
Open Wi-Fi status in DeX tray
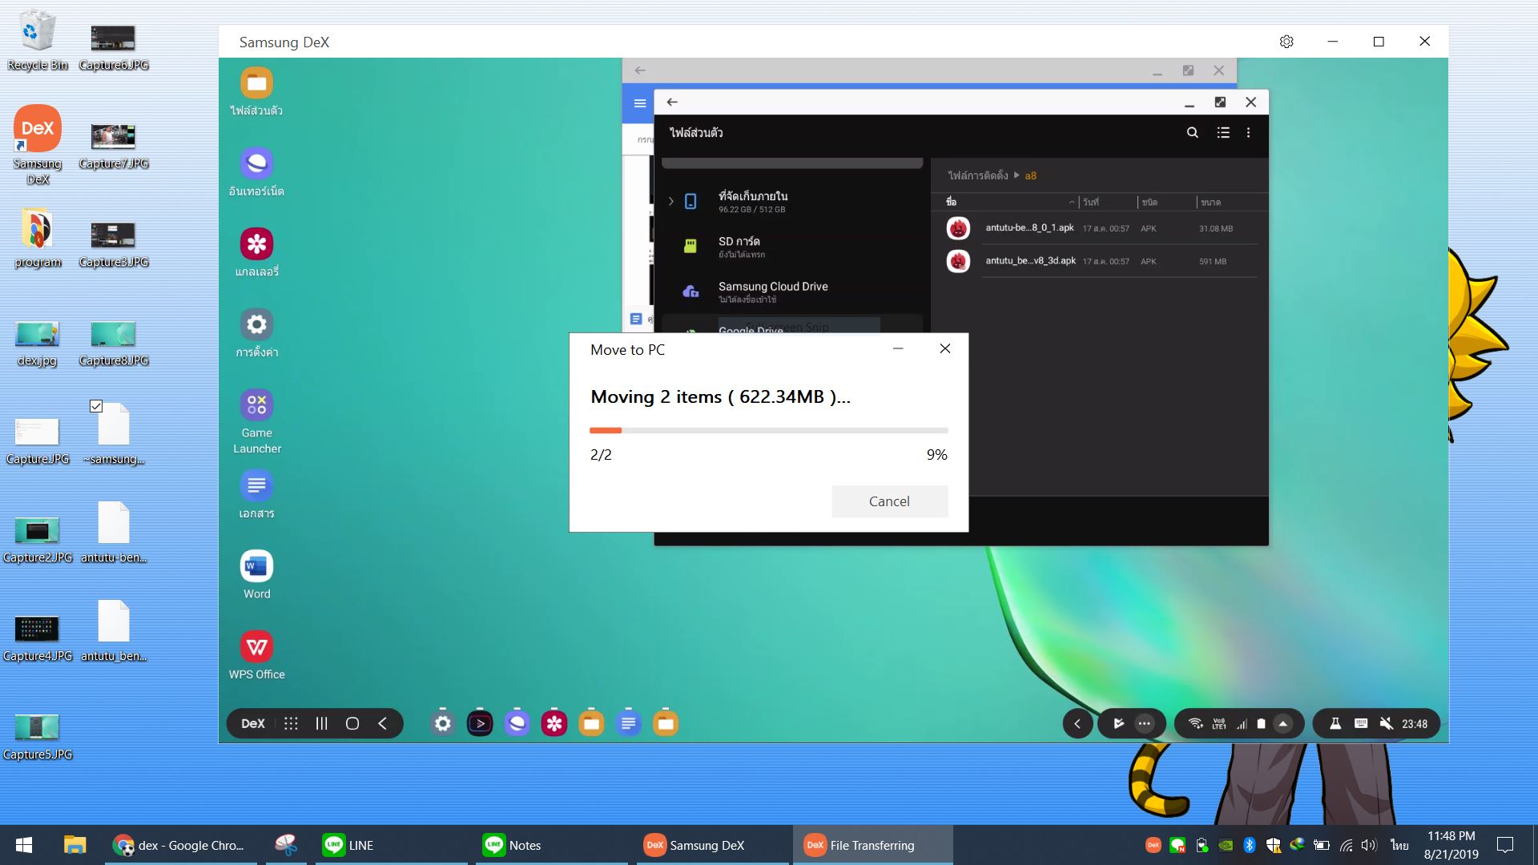click(1195, 723)
